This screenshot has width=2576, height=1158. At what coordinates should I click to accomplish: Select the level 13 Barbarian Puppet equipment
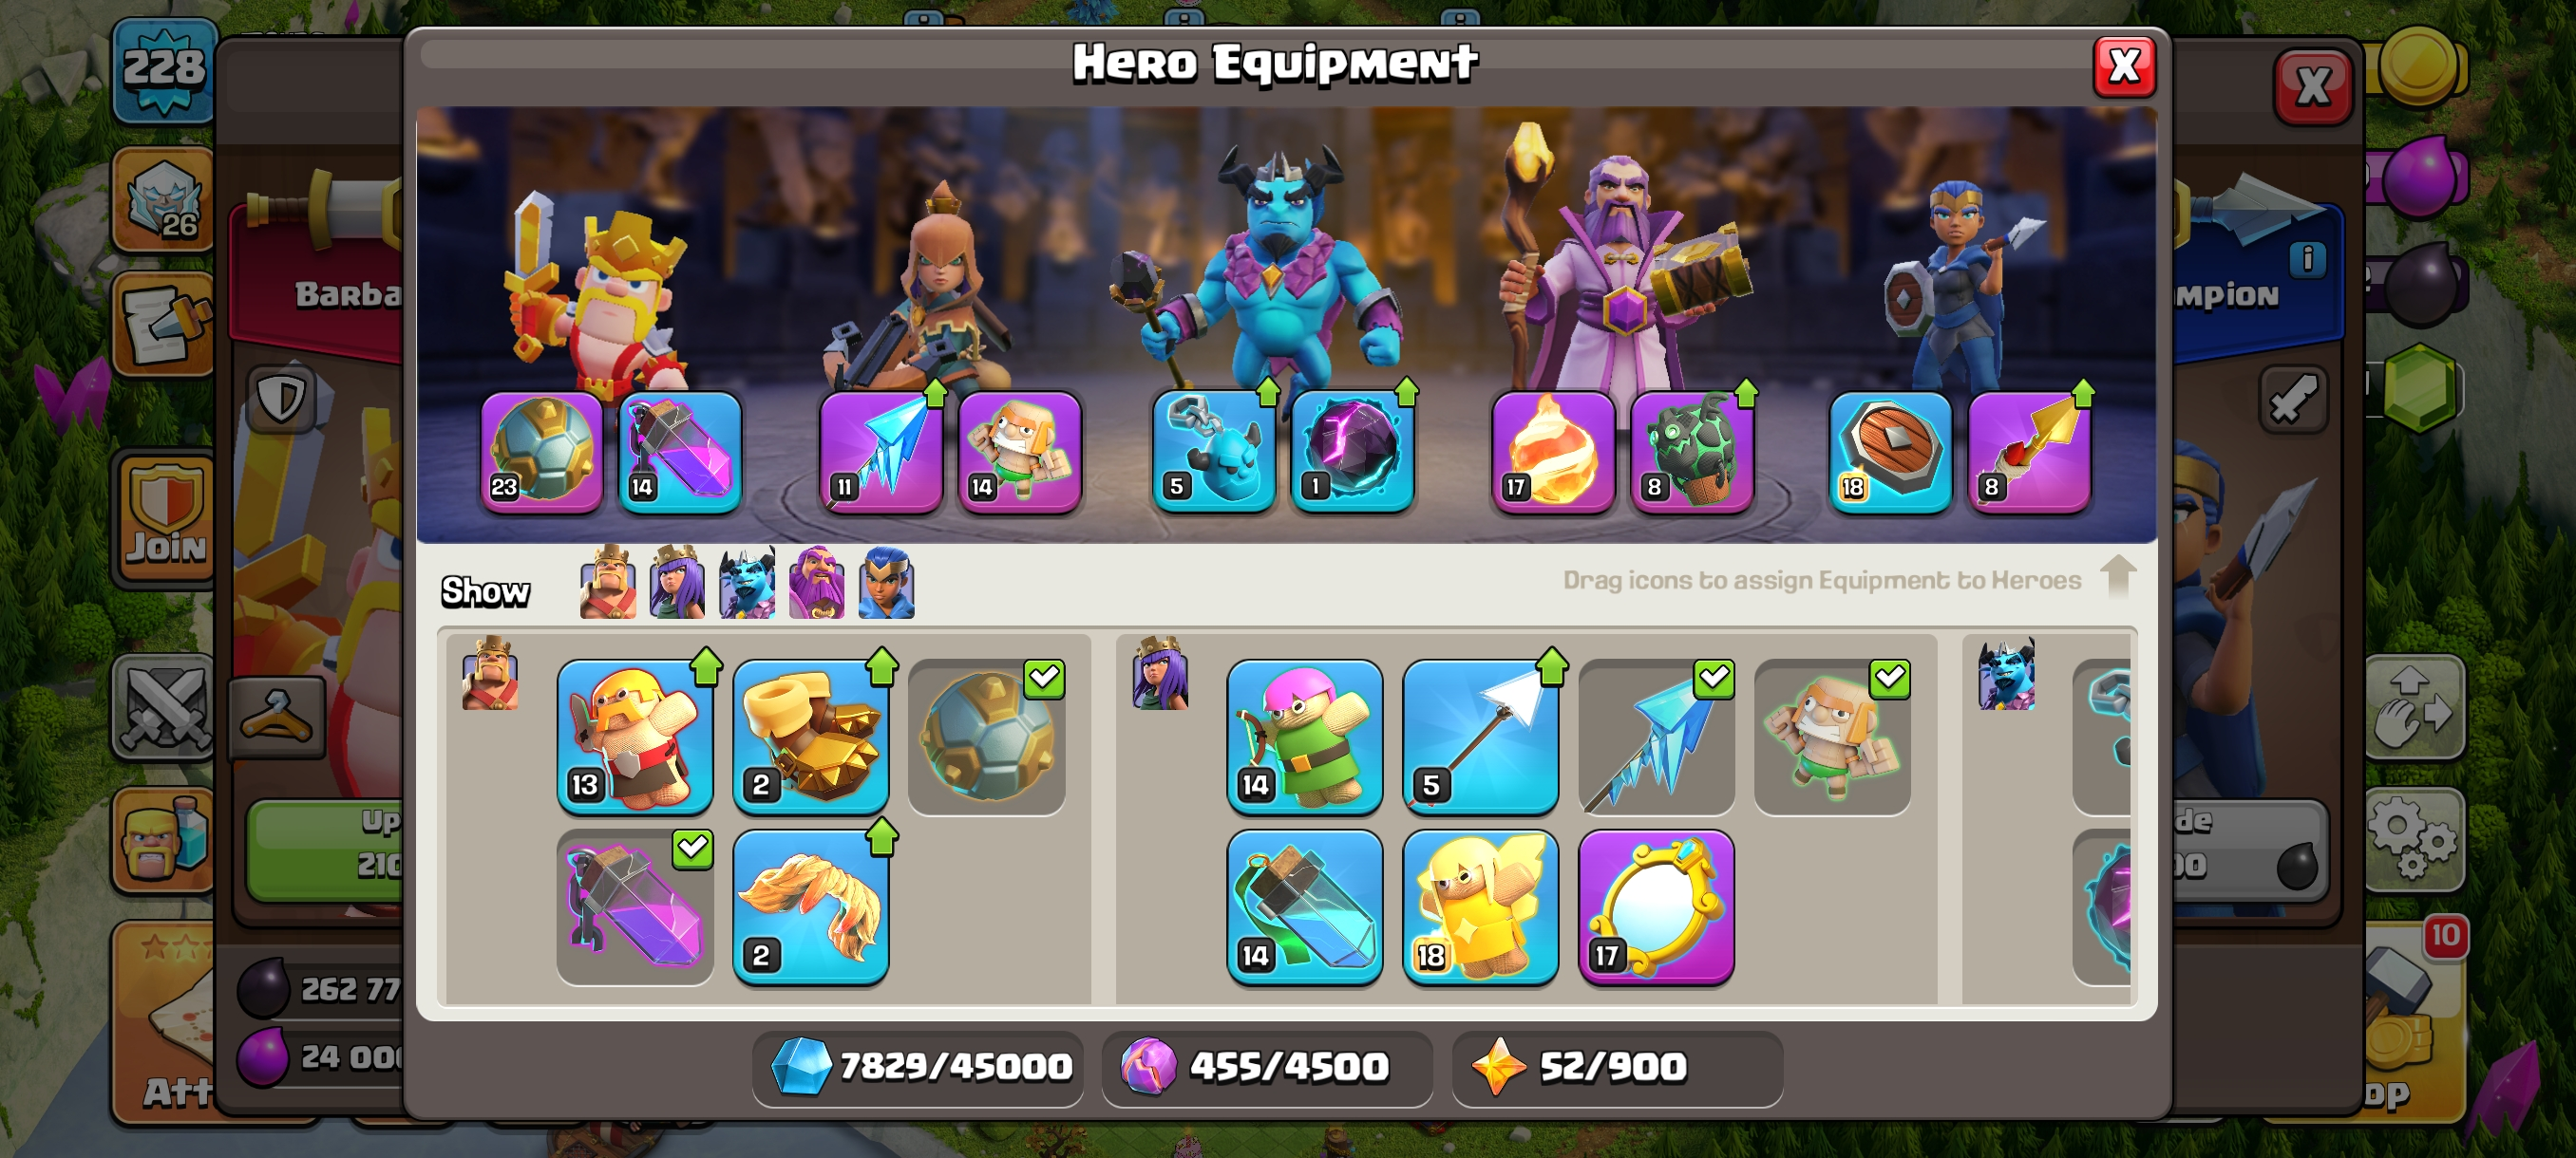coord(635,737)
